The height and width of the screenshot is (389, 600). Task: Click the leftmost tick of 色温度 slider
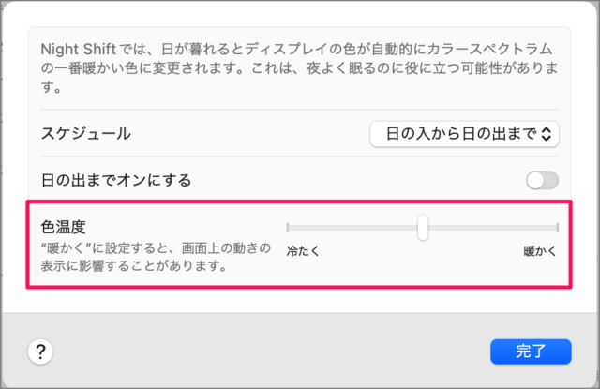(x=288, y=228)
